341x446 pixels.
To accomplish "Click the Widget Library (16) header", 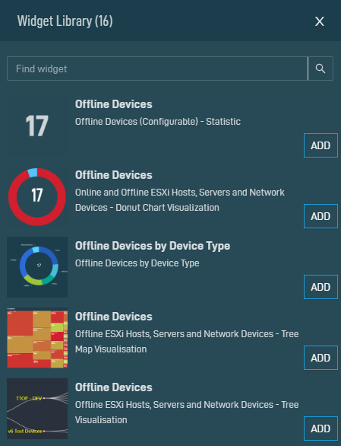I will tap(65, 21).
